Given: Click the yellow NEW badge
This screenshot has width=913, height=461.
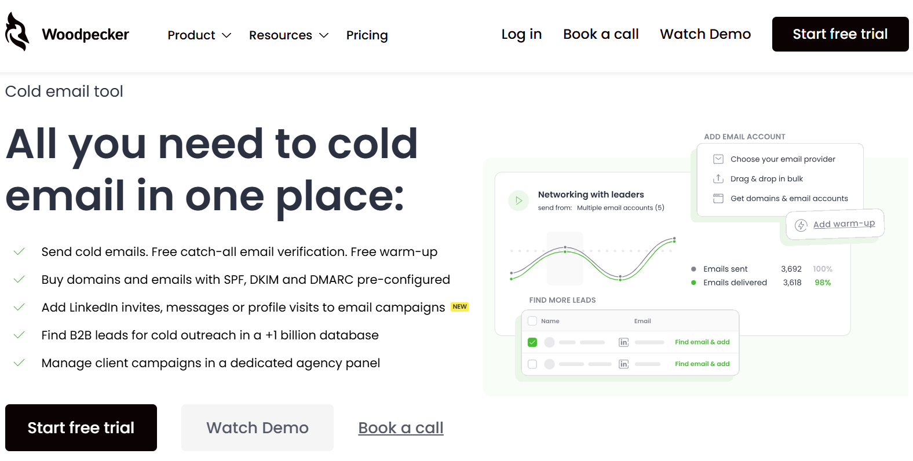Looking at the screenshot, I should pyautogui.click(x=460, y=307).
